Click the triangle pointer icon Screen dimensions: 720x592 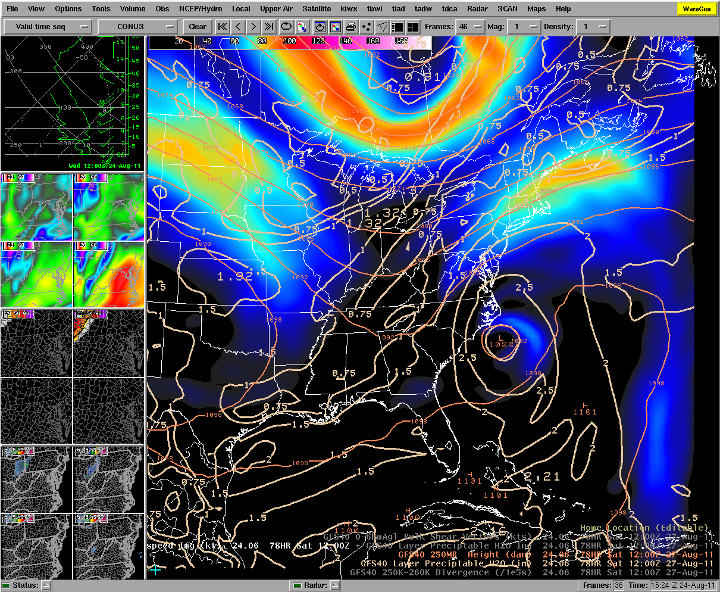(x=382, y=27)
